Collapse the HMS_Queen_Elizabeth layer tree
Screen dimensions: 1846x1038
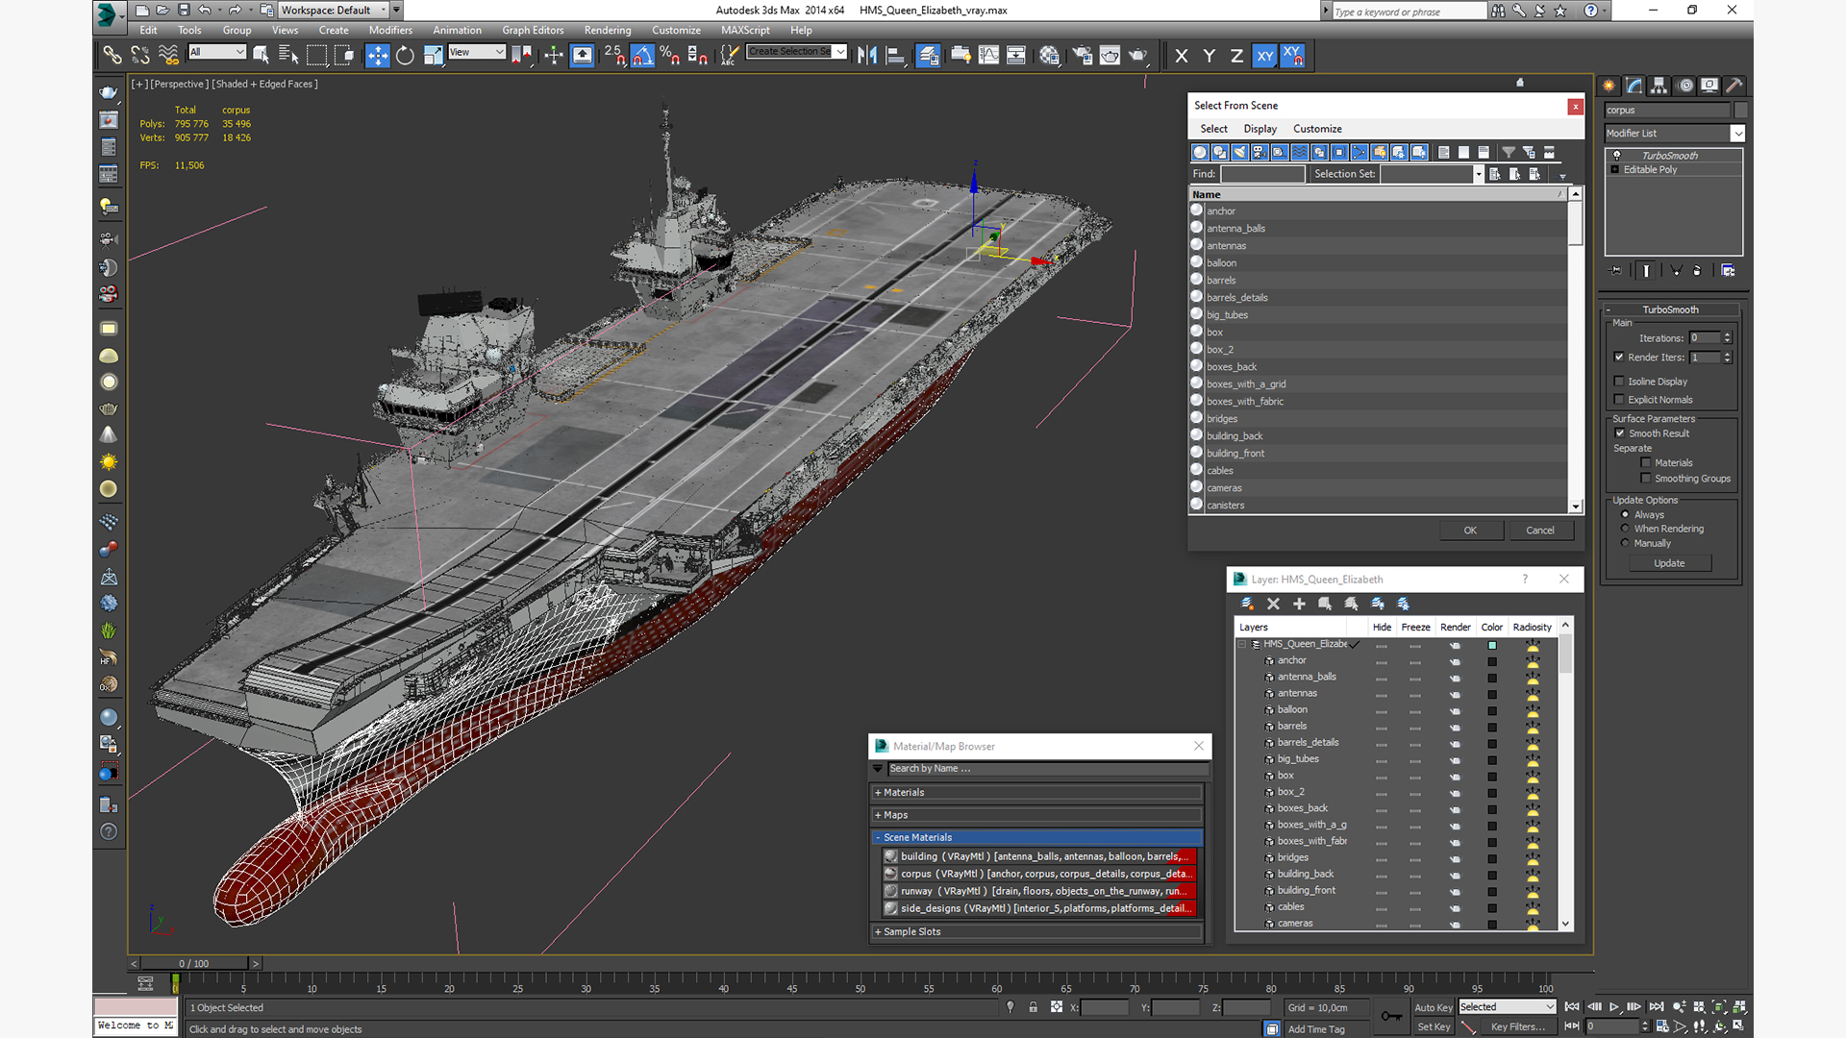pyautogui.click(x=1242, y=645)
